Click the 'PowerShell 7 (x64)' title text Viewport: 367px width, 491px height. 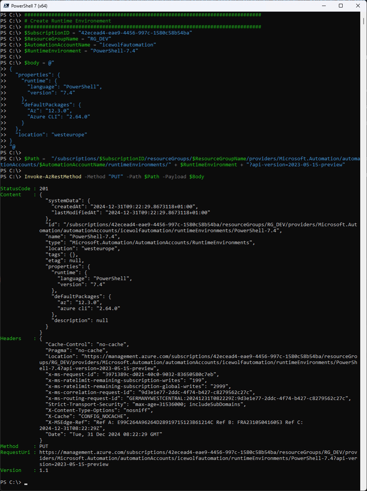pos(30,6)
